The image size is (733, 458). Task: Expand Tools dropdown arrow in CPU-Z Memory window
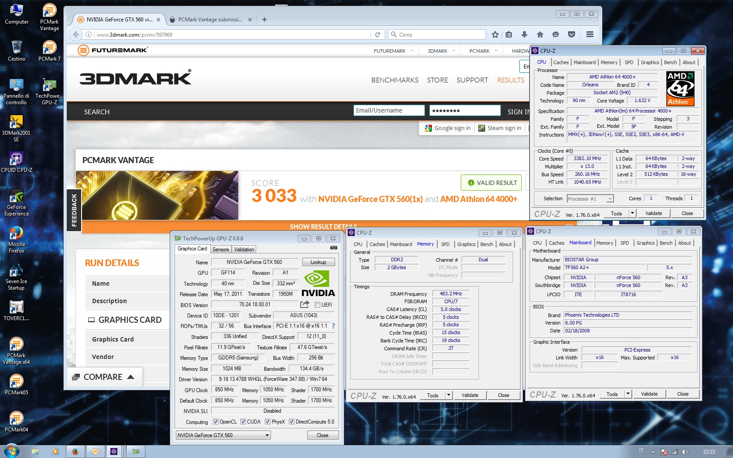[x=449, y=395]
